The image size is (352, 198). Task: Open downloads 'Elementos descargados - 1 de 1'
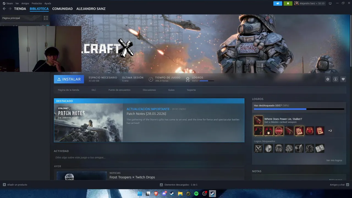[179, 185]
